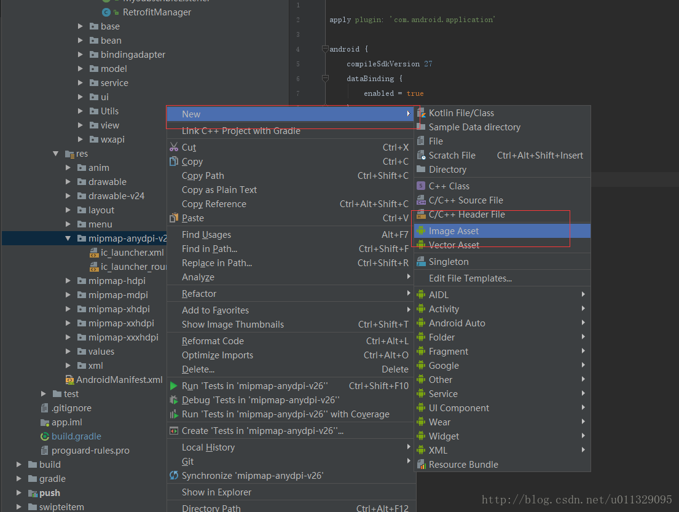Open the Refactor submenu
679x512 pixels.
coord(290,294)
